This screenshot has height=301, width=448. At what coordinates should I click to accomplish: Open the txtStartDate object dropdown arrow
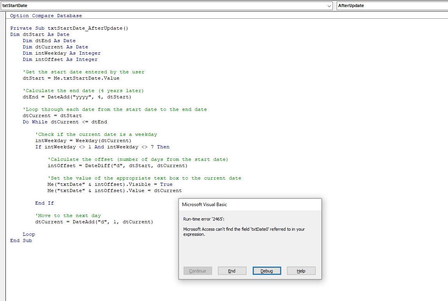[329, 6]
